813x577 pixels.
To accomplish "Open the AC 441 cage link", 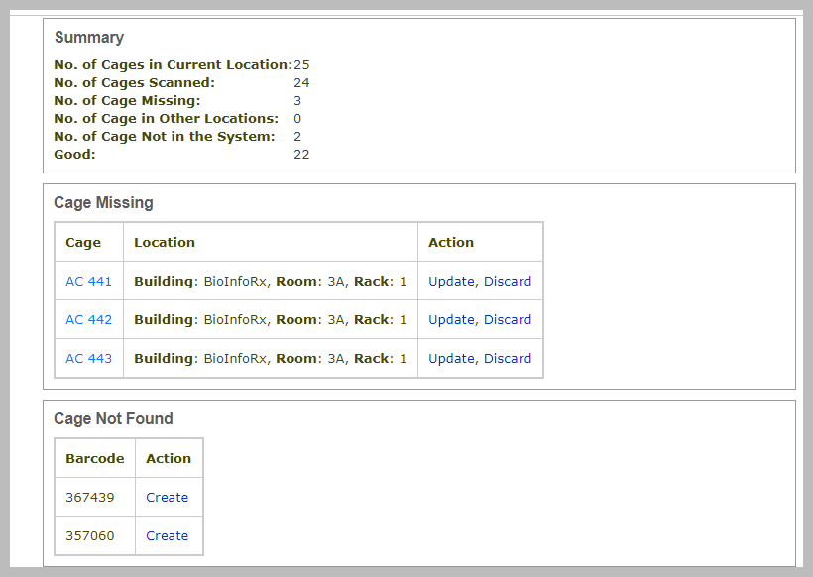I will [88, 281].
